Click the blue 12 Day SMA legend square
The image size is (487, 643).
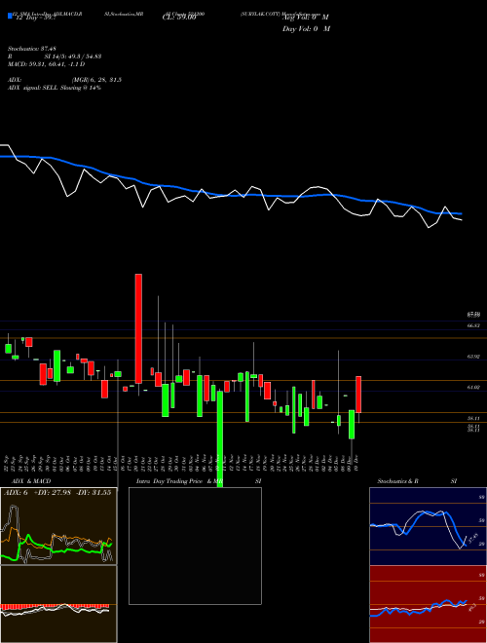10,16
